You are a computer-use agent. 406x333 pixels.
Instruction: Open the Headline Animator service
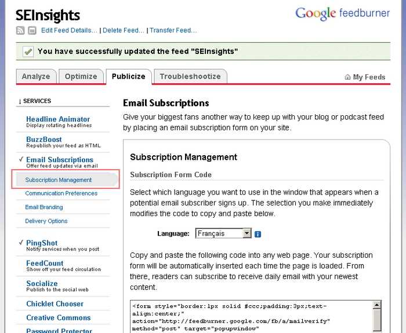click(58, 119)
